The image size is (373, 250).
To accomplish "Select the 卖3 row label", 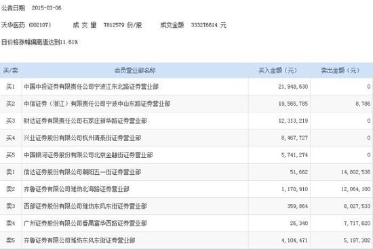I will (10, 206).
